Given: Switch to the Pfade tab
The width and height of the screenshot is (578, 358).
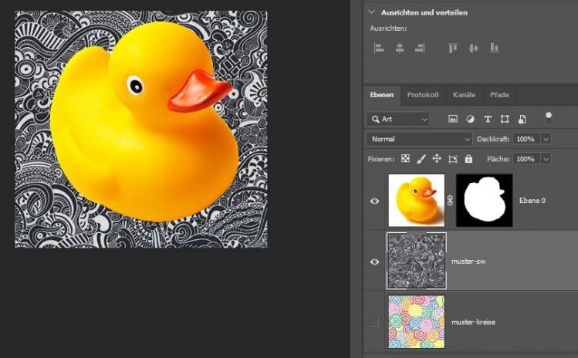Looking at the screenshot, I should coord(499,95).
